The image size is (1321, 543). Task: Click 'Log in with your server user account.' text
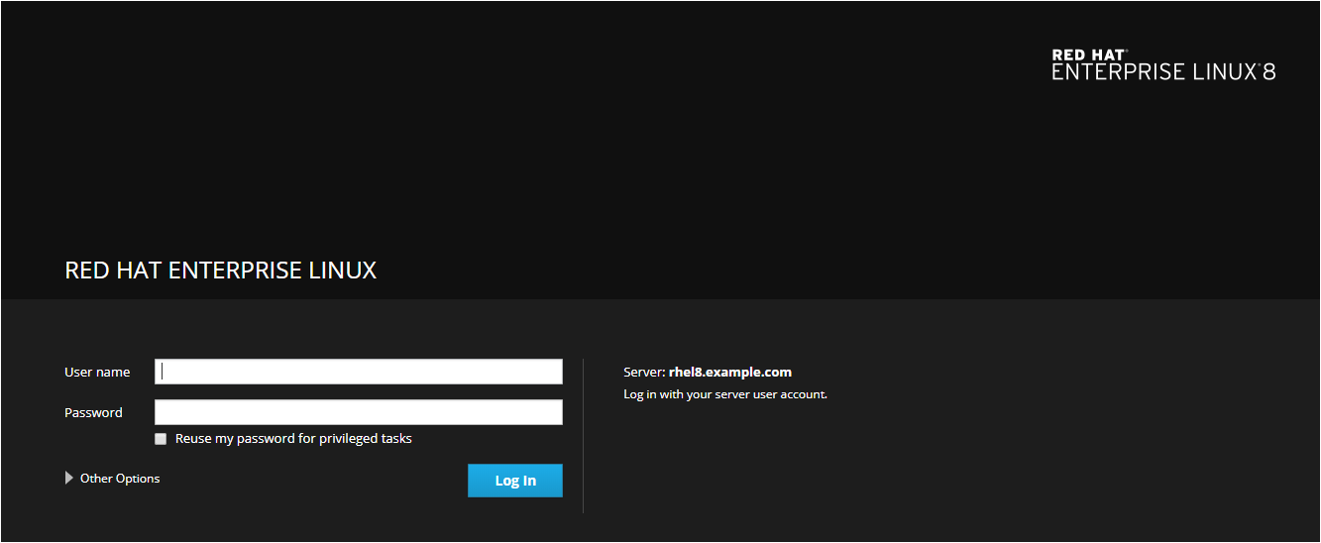coord(725,394)
